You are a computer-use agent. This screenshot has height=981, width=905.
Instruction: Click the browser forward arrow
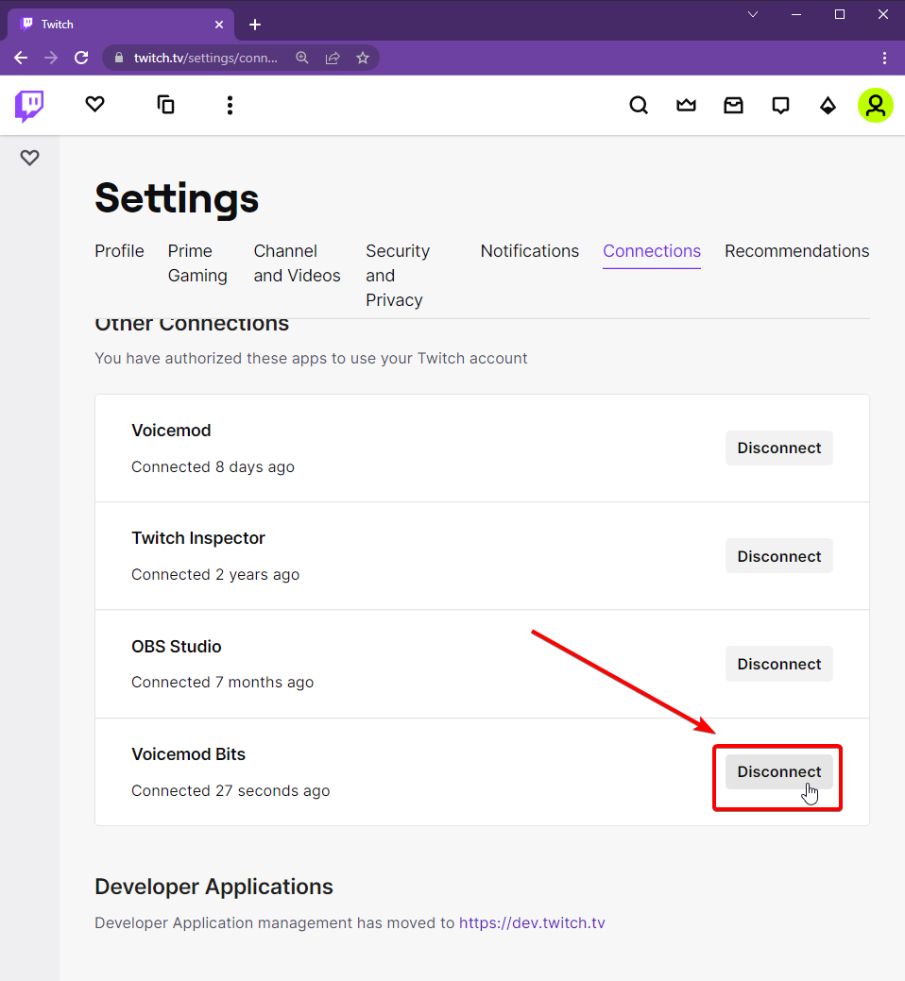(51, 58)
